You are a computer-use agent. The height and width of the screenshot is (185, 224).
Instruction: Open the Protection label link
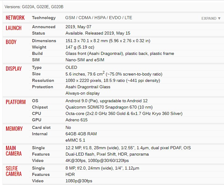(x=42, y=87)
